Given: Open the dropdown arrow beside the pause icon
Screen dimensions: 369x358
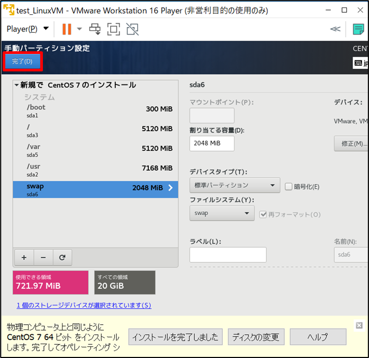Looking at the screenshot, I should pyautogui.click(x=79, y=29).
